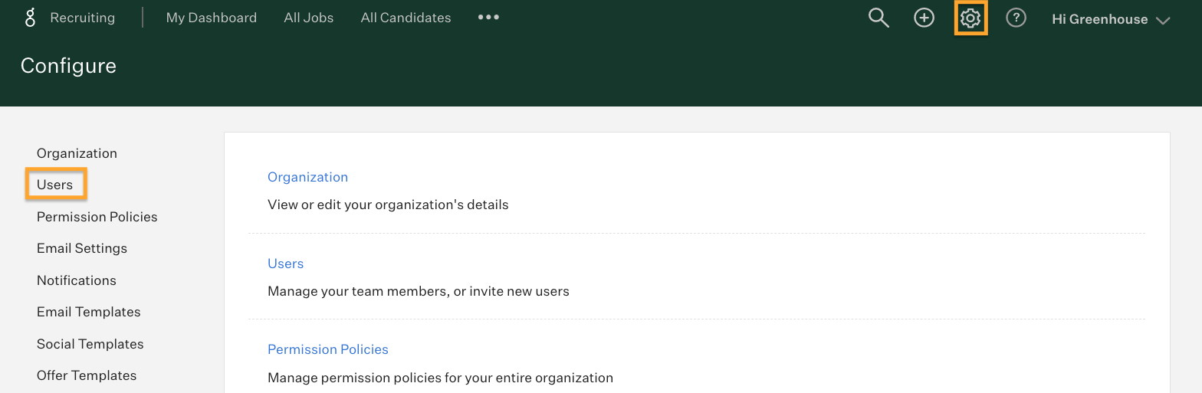This screenshot has width=1202, height=393.
Task: Open the search magnifier icon
Action: (879, 18)
